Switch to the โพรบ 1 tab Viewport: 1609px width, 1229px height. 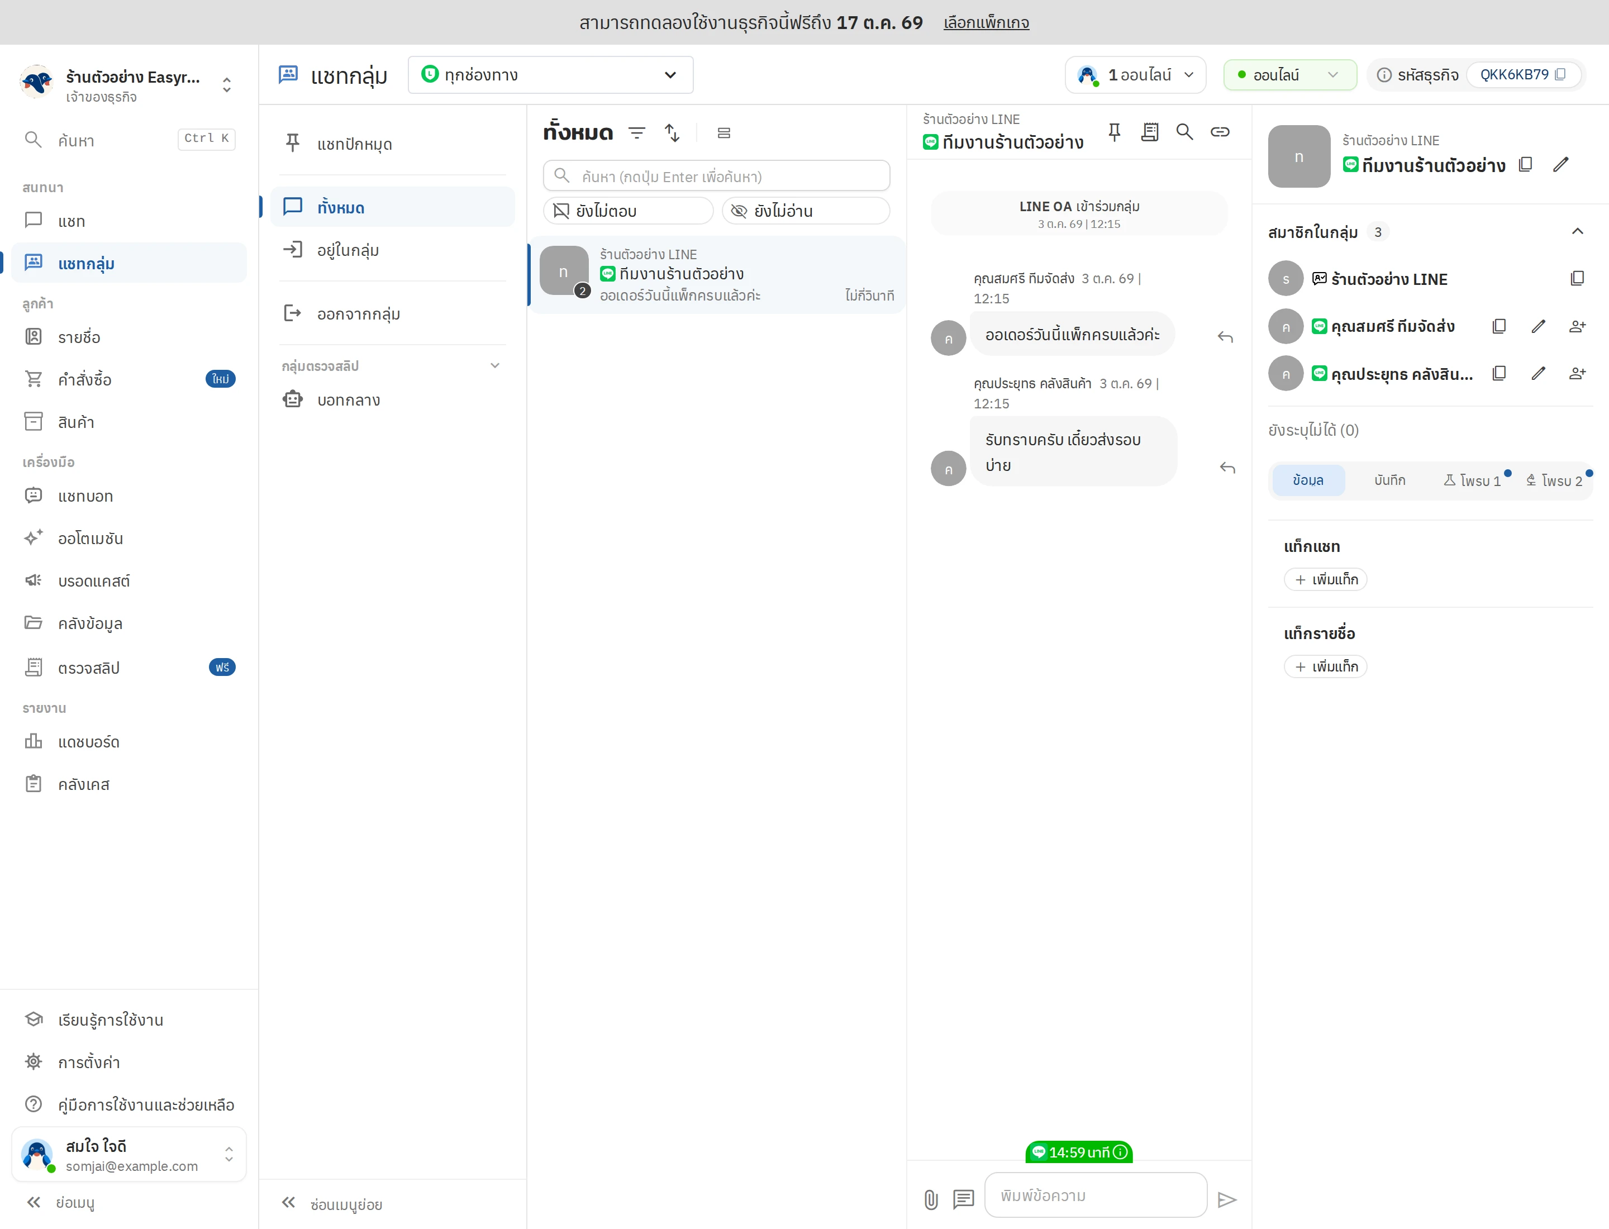click(1472, 480)
